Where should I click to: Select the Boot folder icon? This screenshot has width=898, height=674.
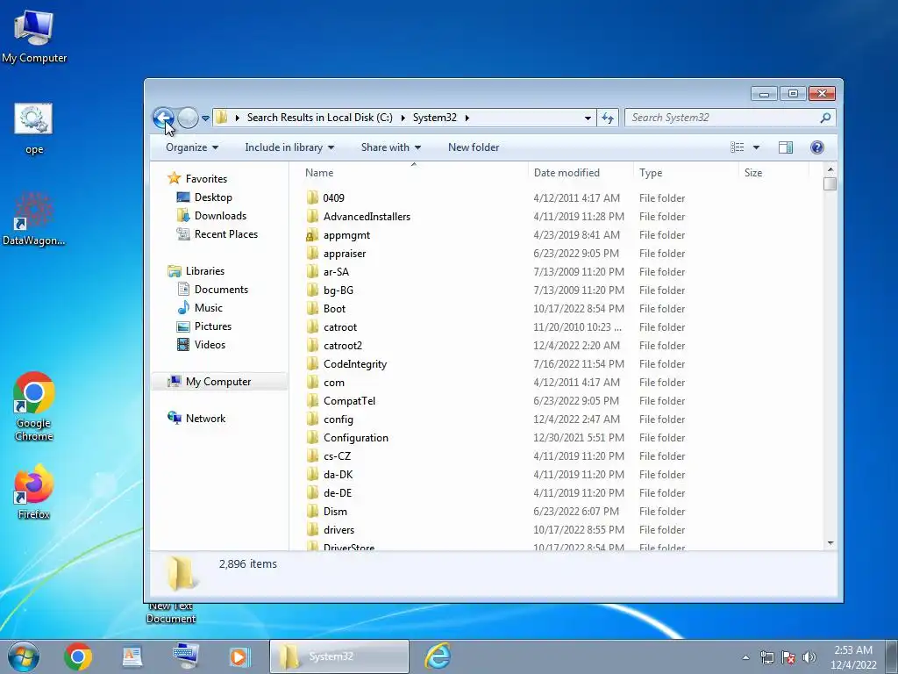tap(313, 308)
